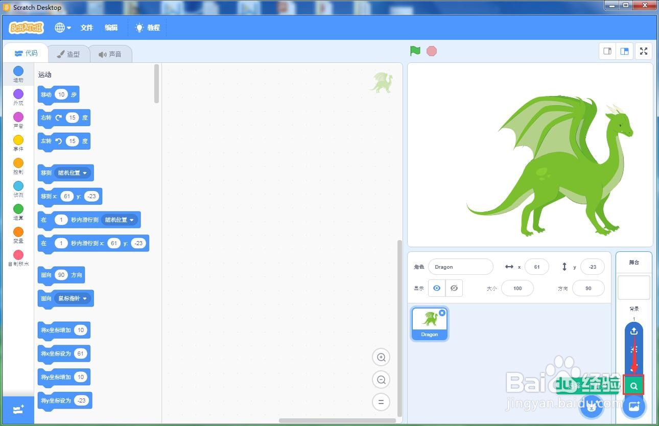Screen dimensions: 659x426
Task: Click the 将x坐标设为 61 block
Action: tap(64, 354)
